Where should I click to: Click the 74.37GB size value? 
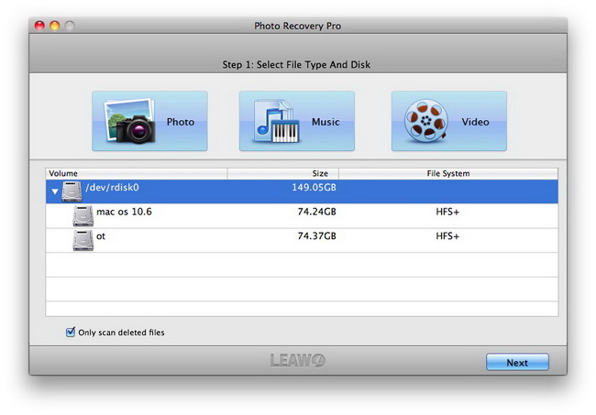(x=316, y=236)
